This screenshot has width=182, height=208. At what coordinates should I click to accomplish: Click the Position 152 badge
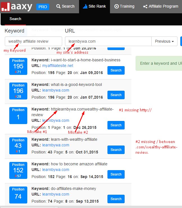(18, 170)
